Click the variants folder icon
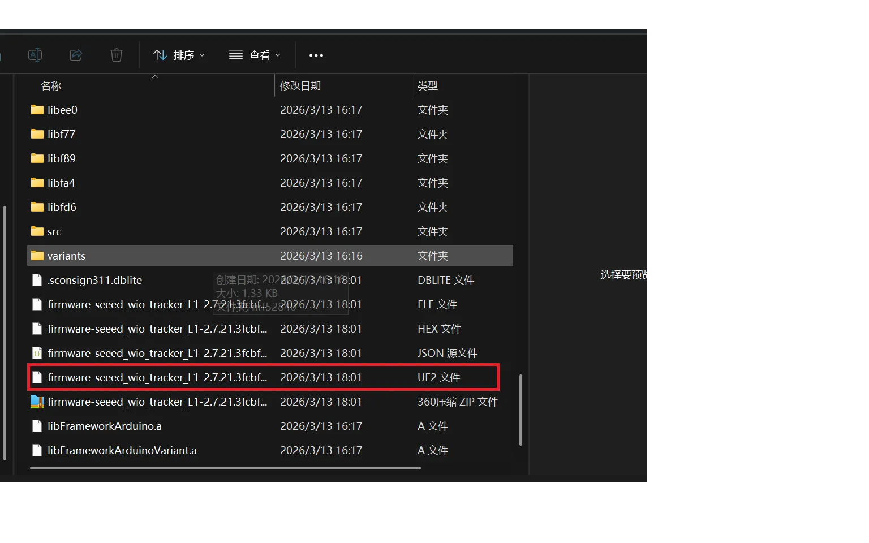 (37, 256)
